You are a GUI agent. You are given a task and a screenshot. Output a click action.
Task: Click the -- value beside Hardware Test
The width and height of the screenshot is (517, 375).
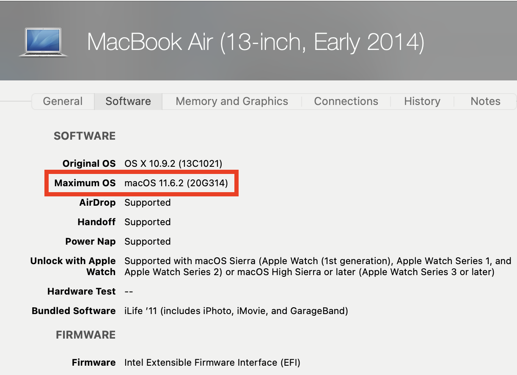click(129, 292)
